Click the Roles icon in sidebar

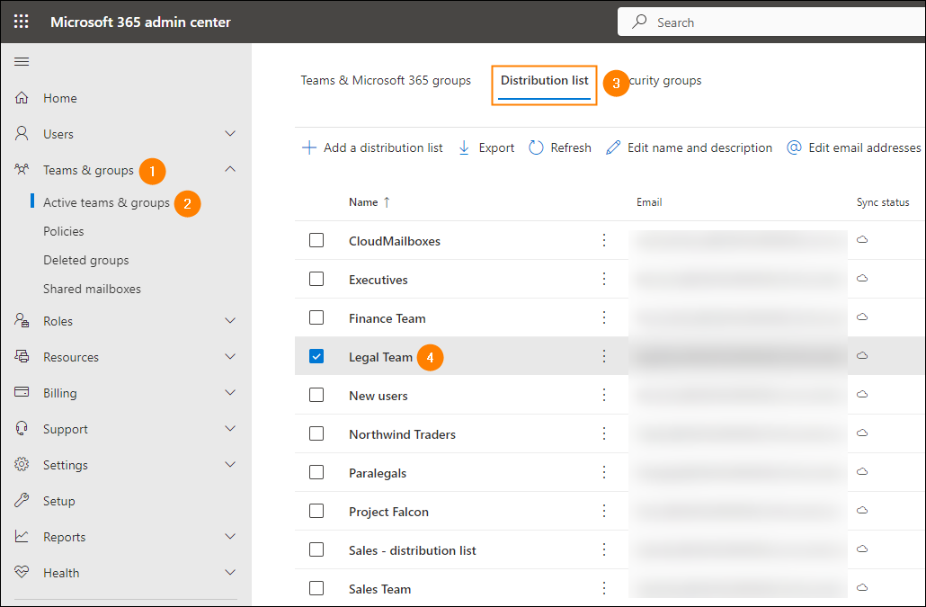(22, 321)
